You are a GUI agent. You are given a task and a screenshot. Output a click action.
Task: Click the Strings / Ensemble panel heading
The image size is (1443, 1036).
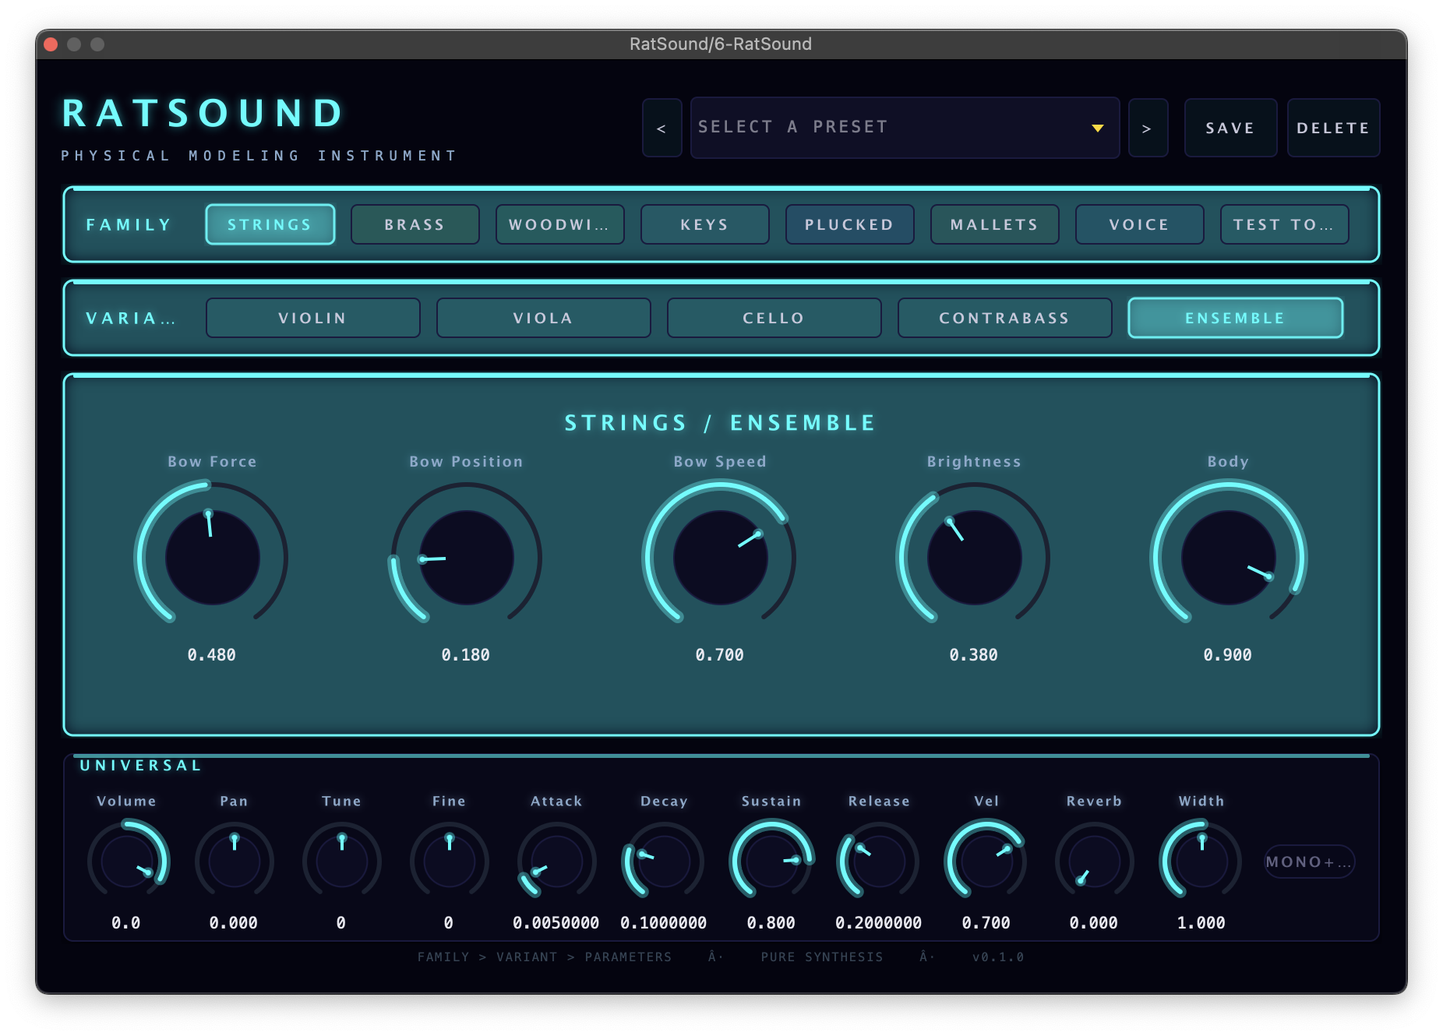pos(720,423)
